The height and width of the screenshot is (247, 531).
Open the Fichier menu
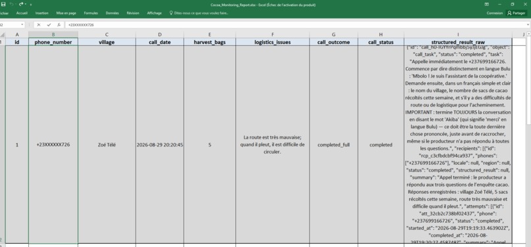point(3,13)
